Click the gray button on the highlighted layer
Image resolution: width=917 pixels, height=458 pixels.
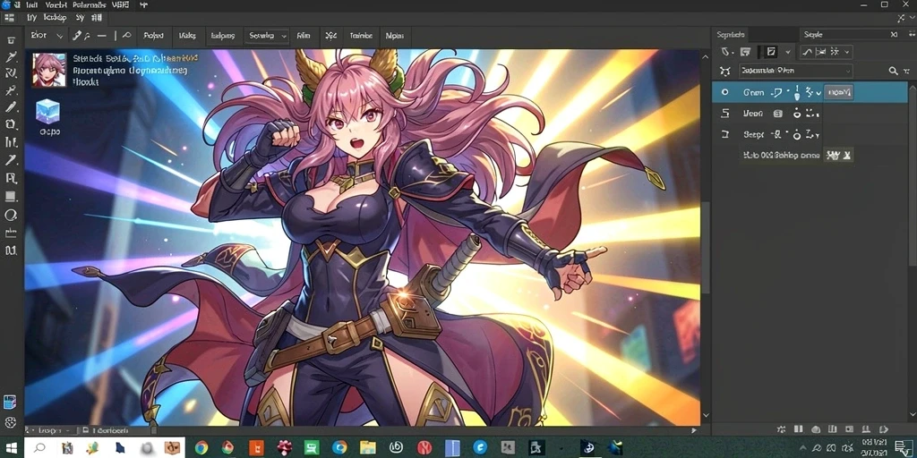pos(838,92)
